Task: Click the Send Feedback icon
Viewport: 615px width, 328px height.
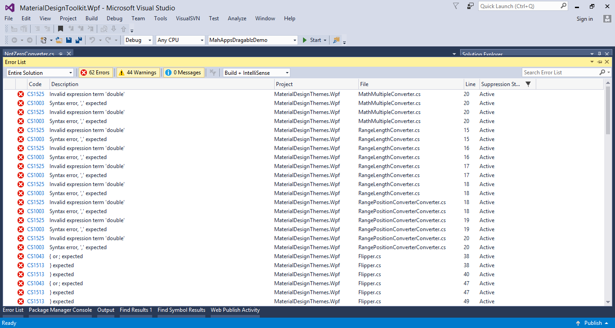Action: [470, 6]
